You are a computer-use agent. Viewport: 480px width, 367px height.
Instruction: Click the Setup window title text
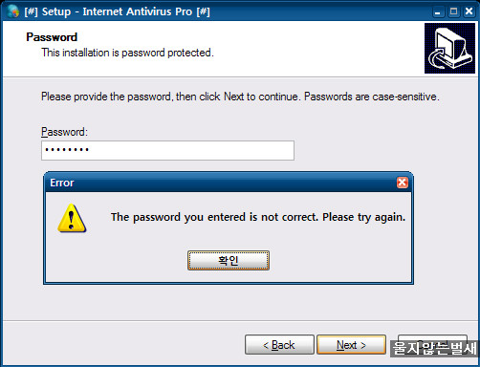click(x=118, y=11)
